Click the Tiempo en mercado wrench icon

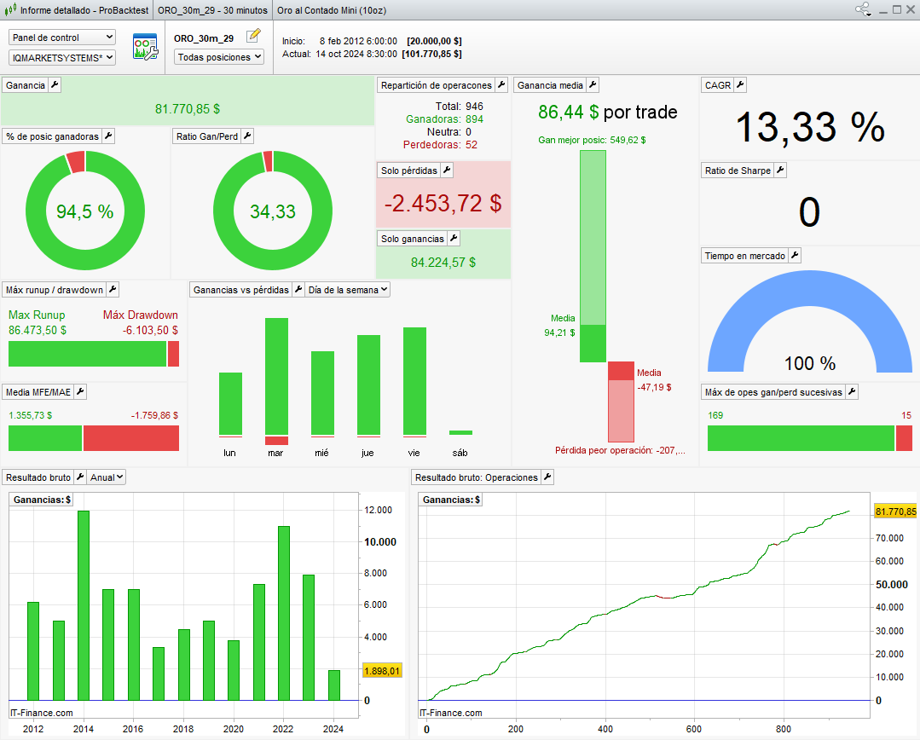coord(795,255)
